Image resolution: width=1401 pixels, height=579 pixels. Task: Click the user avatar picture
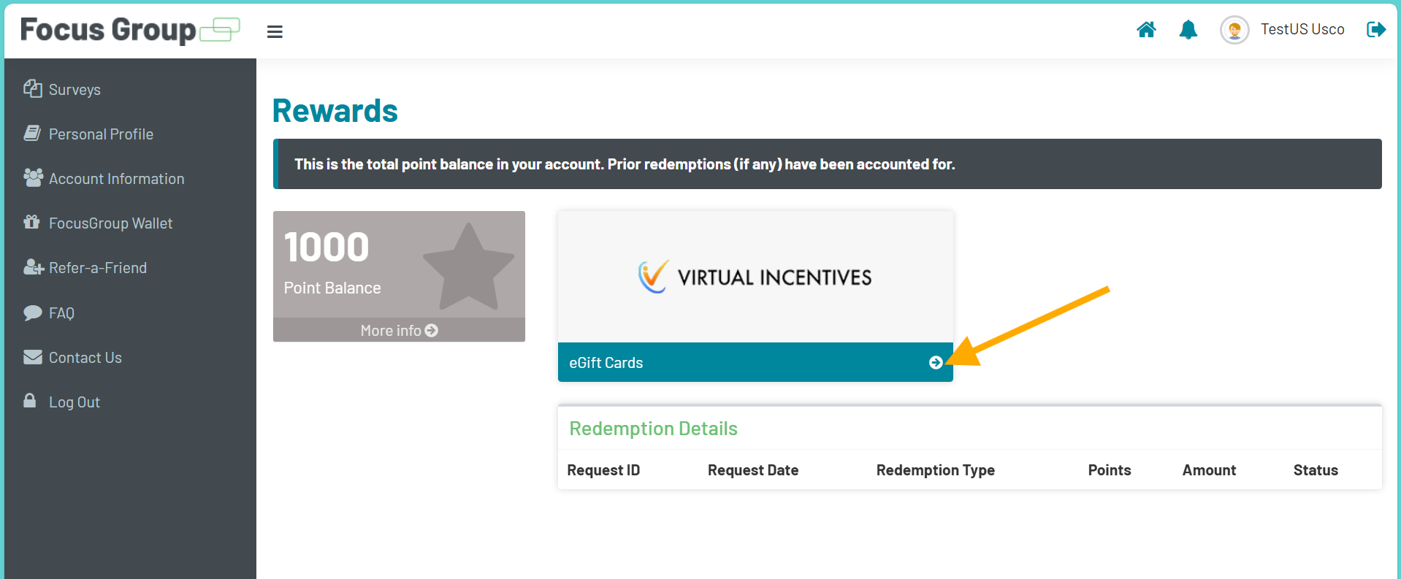click(1234, 30)
